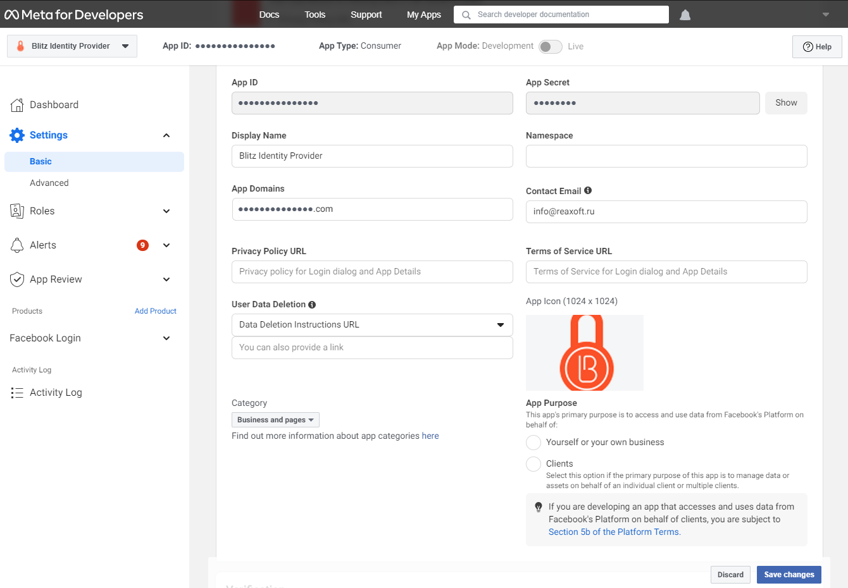Discard the changes

tap(730, 575)
